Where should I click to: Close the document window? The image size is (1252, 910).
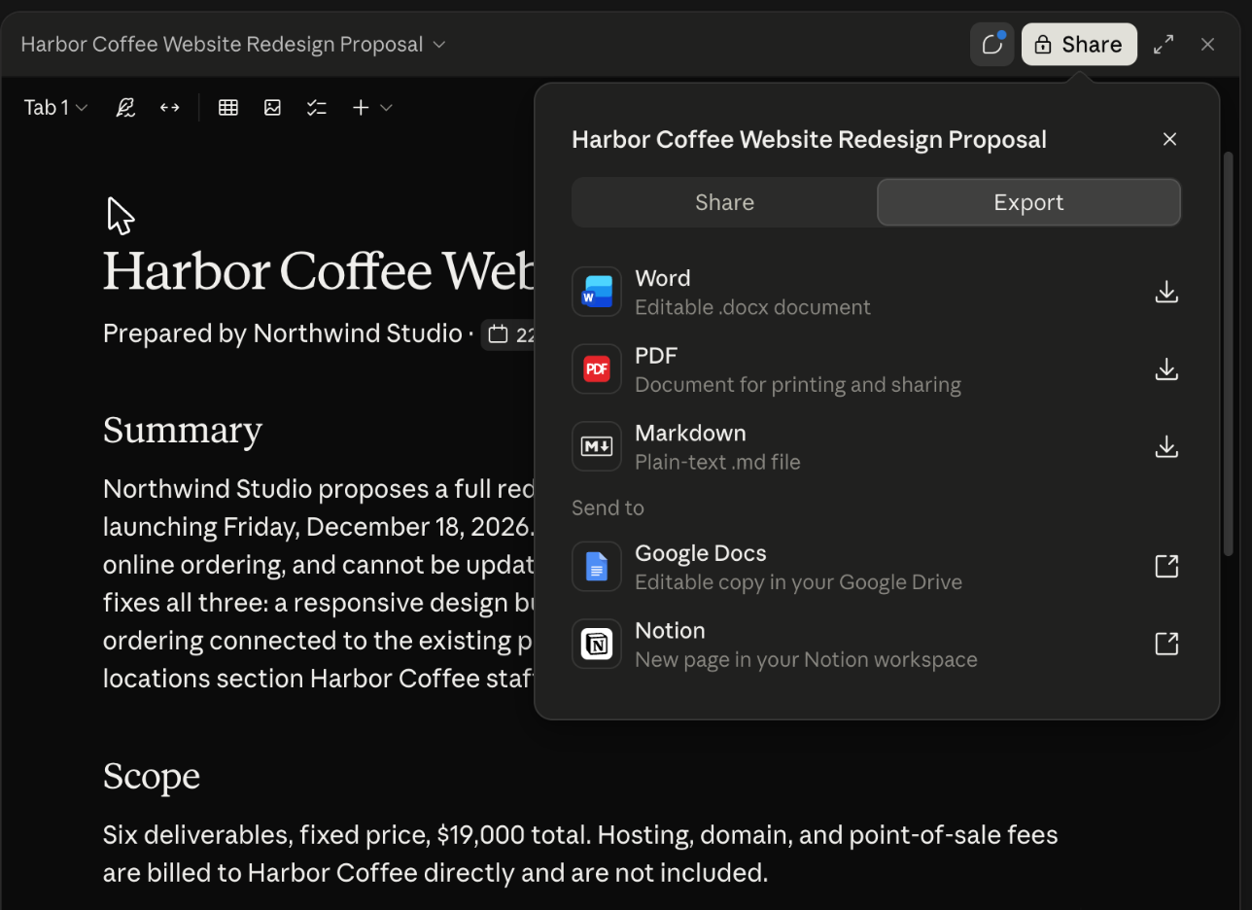(1207, 45)
